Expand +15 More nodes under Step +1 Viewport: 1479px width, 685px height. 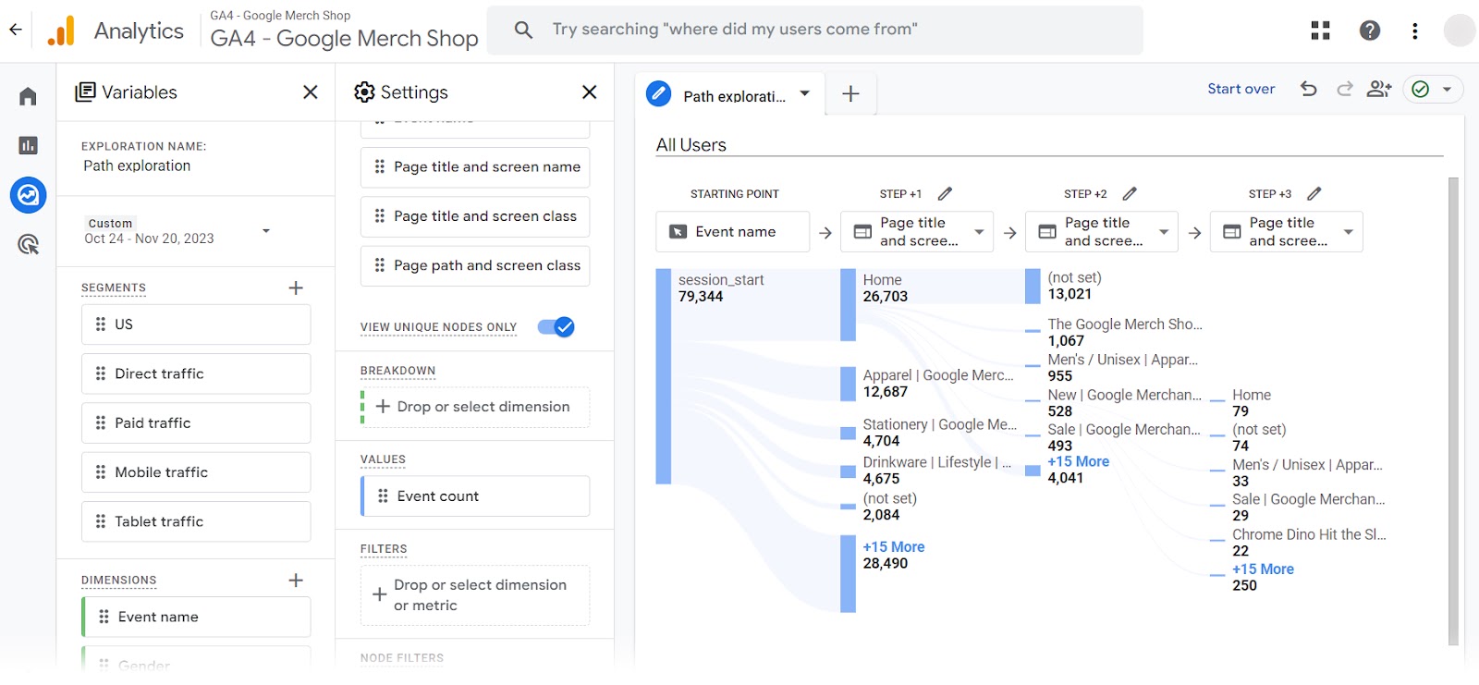pyautogui.click(x=893, y=547)
